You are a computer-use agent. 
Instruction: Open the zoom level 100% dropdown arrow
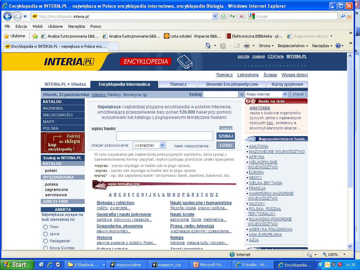(344, 255)
